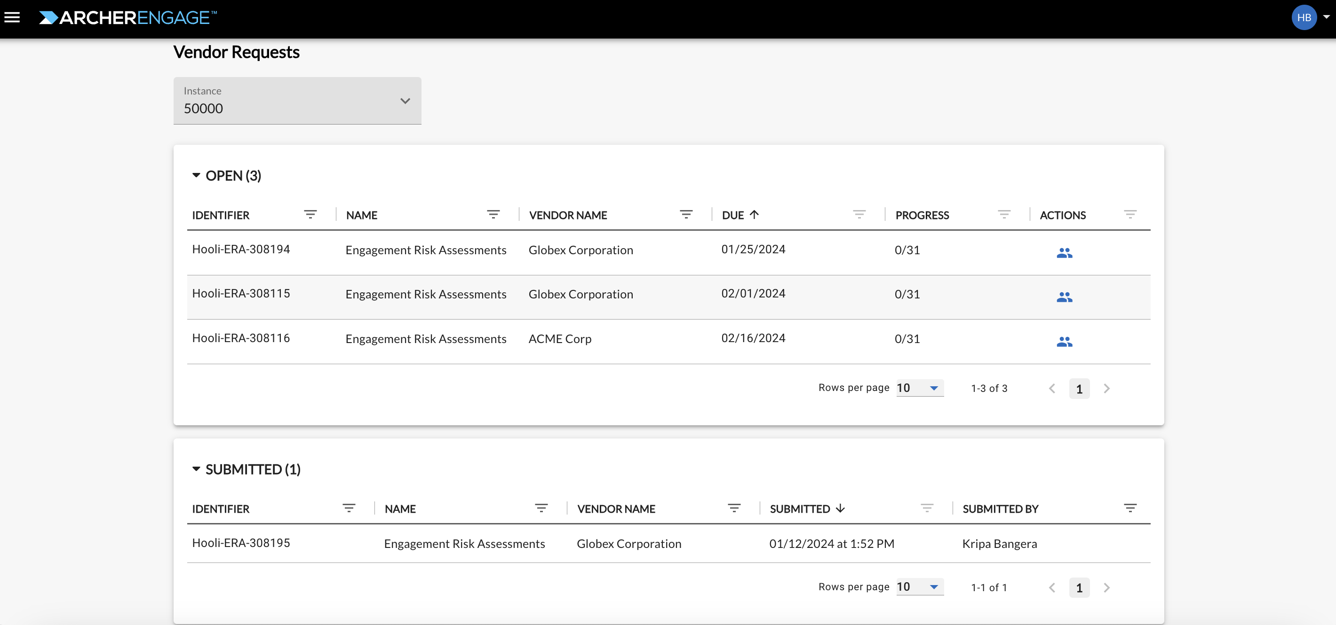Click Globex Corporation in Hooli-ERA-308195 row
Image resolution: width=1336 pixels, height=625 pixels.
point(629,544)
